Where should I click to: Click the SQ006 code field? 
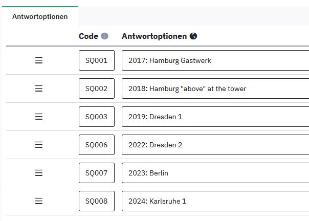tap(97, 145)
